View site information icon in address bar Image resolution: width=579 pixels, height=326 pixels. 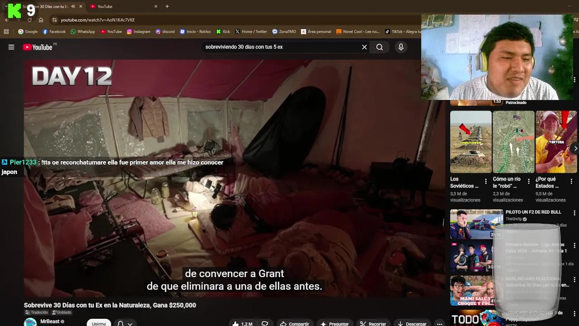[54, 20]
